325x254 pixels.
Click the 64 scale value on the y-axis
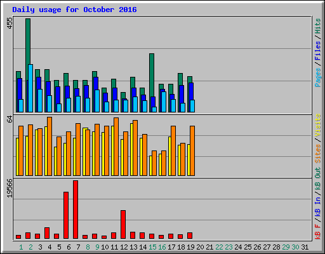10,119
